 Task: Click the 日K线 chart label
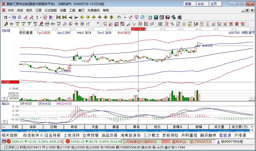click(6, 31)
